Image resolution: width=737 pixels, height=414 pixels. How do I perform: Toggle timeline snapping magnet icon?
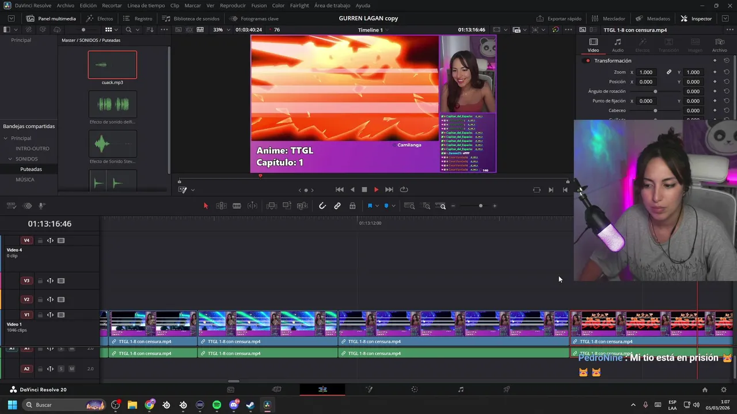[322, 206]
